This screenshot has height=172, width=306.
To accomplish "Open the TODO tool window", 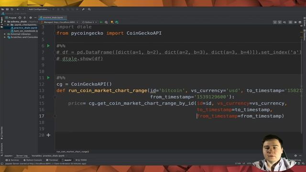I will click(x=81, y=160).
